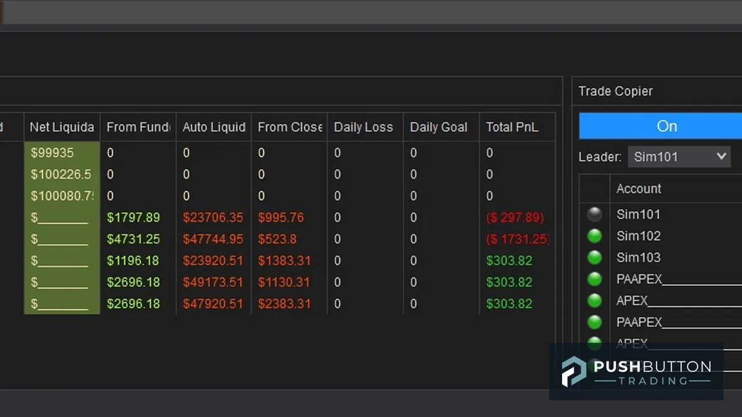Click the green status dot beside Sim103

pyautogui.click(x=595, y=258)
